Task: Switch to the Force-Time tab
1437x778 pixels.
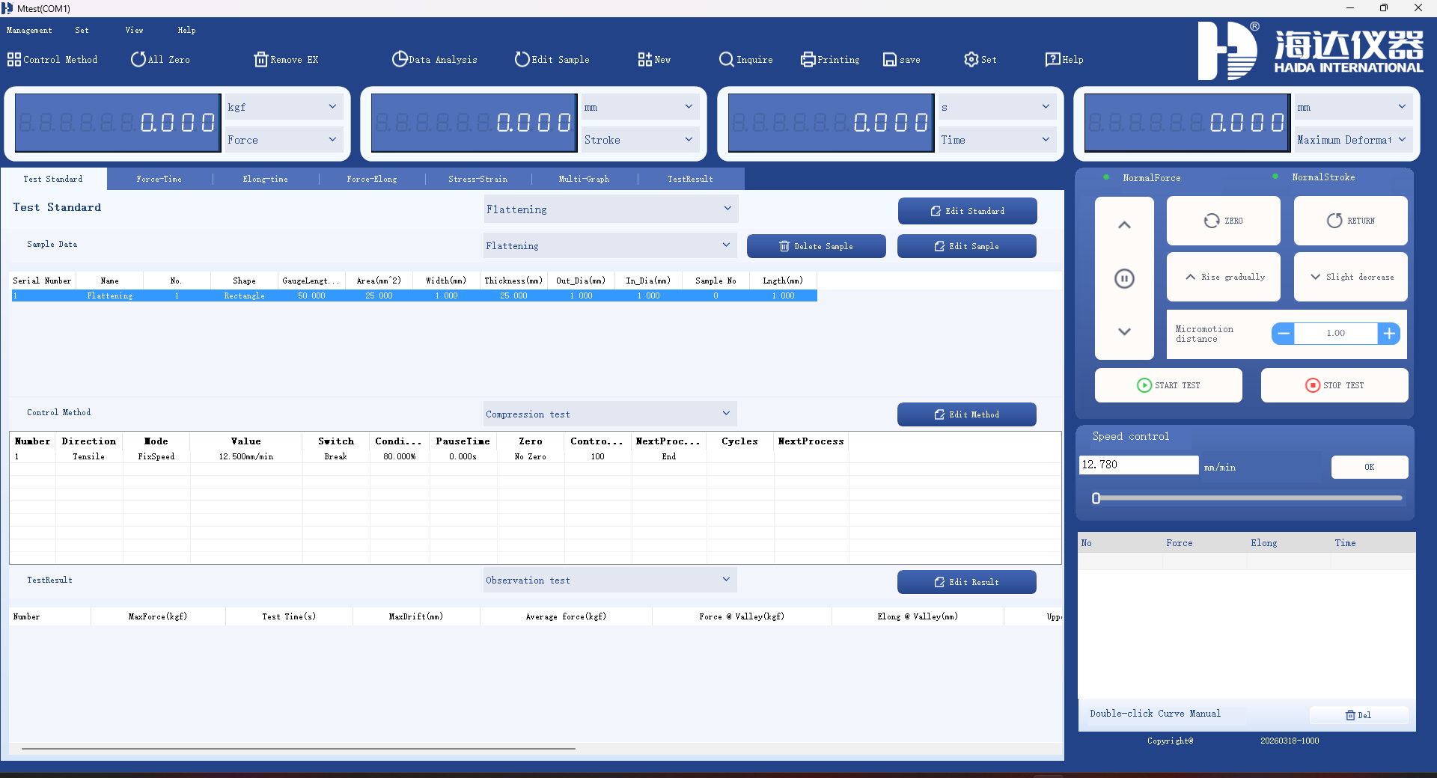Action: [x=159, y=180]
